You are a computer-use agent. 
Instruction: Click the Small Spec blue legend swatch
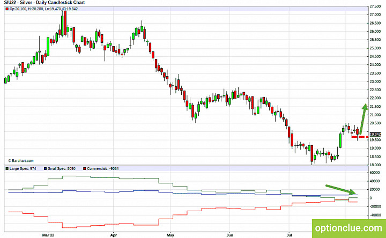click(45, 169)
